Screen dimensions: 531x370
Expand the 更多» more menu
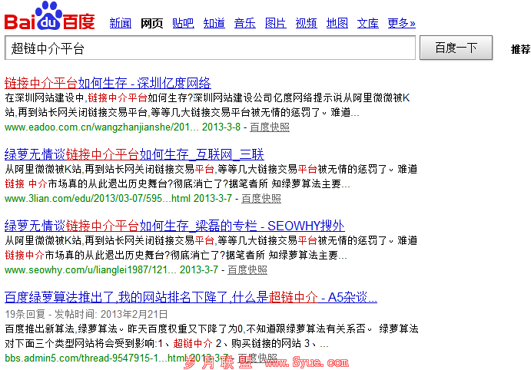point(402,23)
